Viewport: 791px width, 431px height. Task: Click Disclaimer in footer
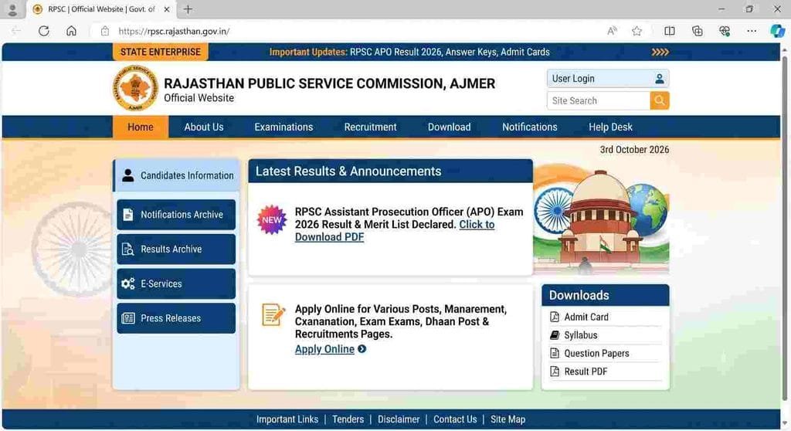(399, 419)
